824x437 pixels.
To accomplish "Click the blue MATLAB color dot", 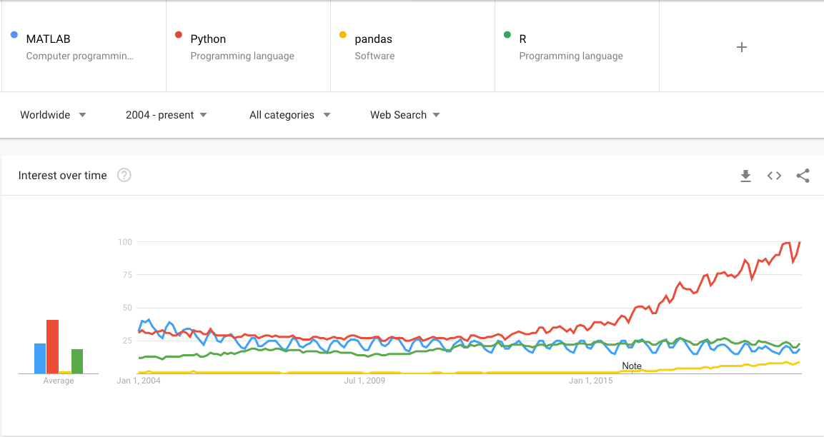I will (15, 34).
